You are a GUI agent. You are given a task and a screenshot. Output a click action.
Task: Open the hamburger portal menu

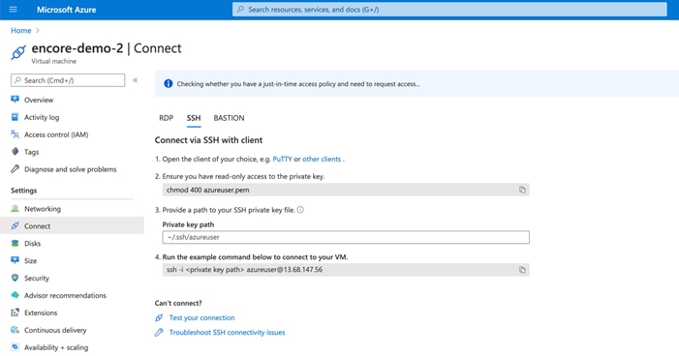click(x=13, y=10)
